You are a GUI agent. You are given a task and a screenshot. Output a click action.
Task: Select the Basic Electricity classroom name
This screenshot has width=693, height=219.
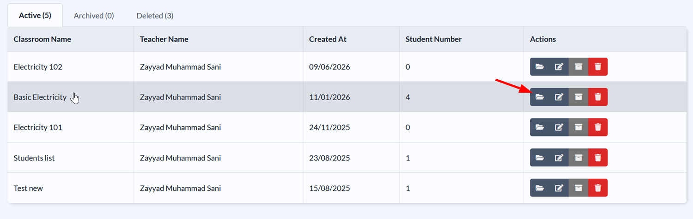click(x=40, y=97)
